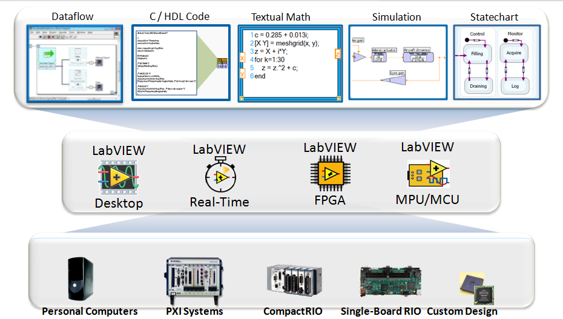Select the Single-Board RIO circuit board

(390, 281)
